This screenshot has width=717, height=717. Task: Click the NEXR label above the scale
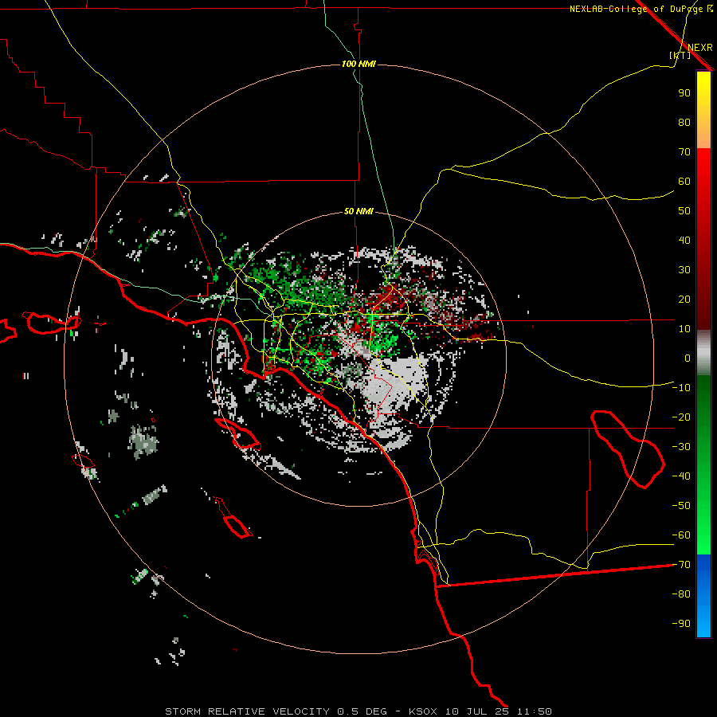[x=700, y=48]
